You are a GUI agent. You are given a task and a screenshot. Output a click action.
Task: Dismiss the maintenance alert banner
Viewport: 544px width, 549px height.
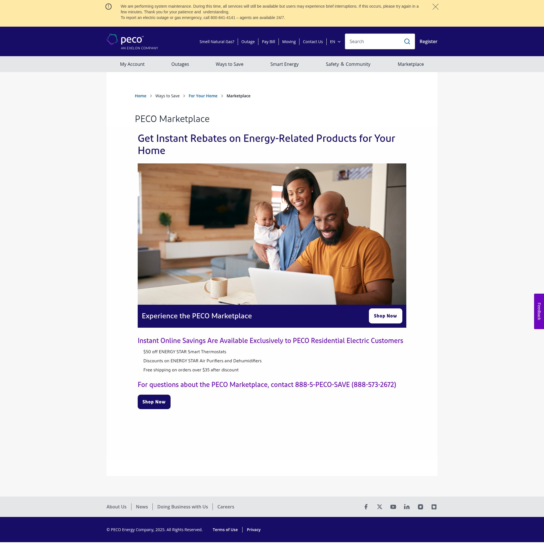(435, 7)
